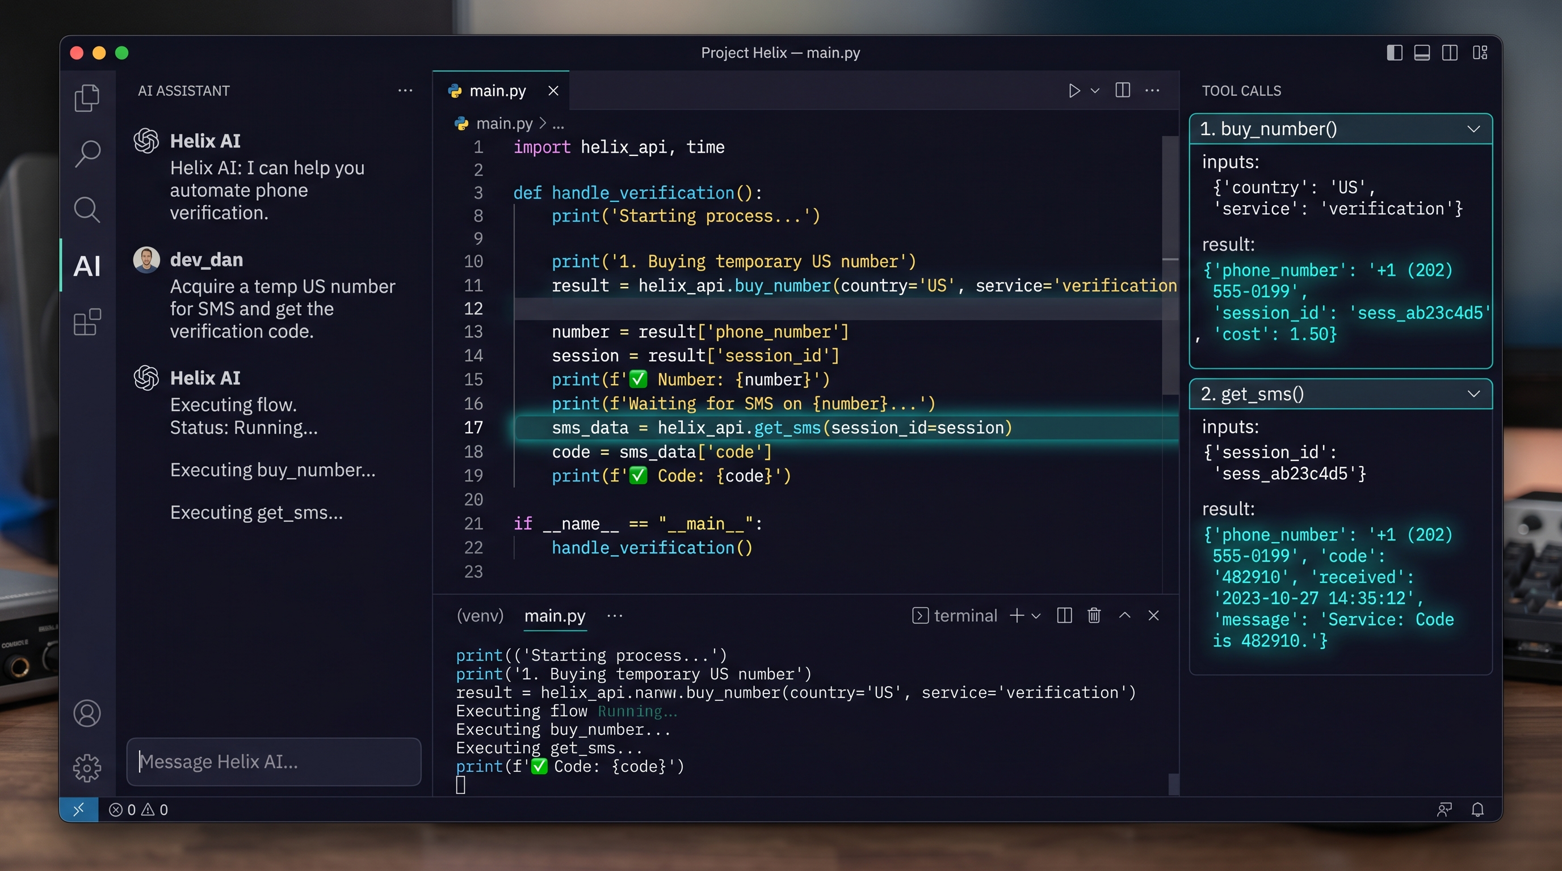Collapse the buy_number() tool call
1562x871 pixels.
(x=1475, y=128)
